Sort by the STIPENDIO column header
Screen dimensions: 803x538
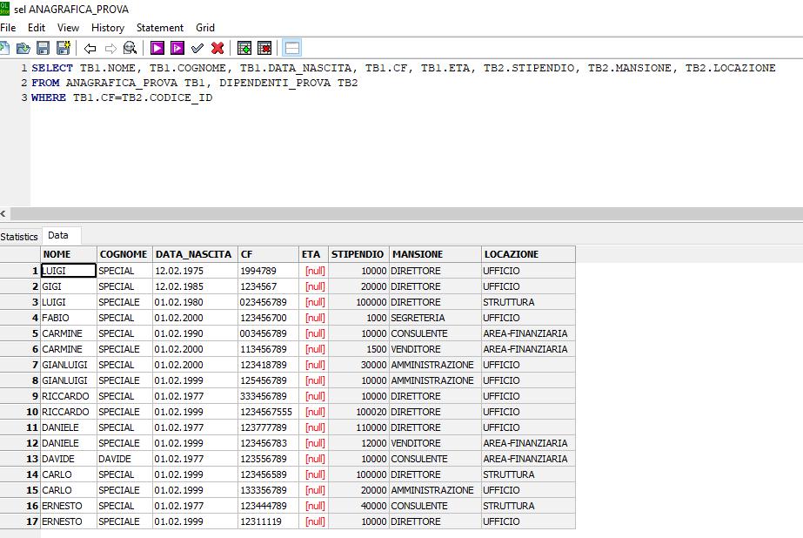pyautogui.click(x=358, y=254)
